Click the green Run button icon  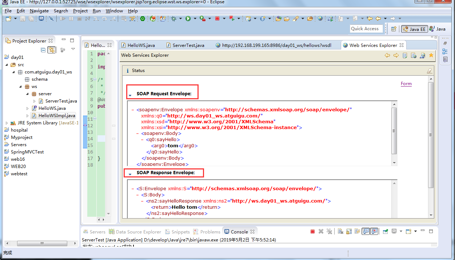coord(188,19)
